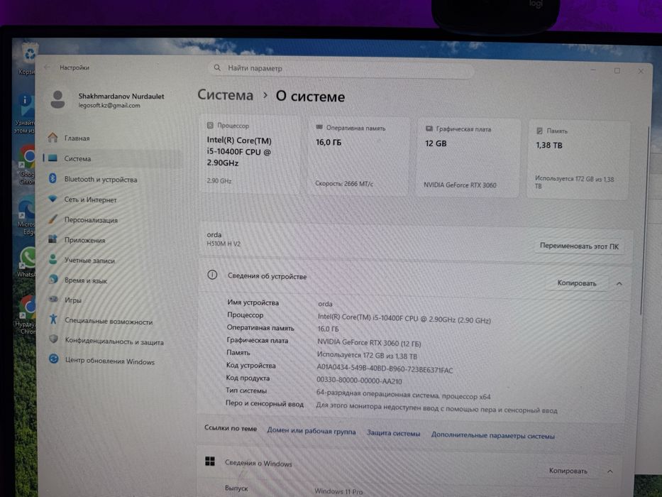Screen dimensions: 662x497
Task: Open Персонализация brush icon
Action: point(53,219)
